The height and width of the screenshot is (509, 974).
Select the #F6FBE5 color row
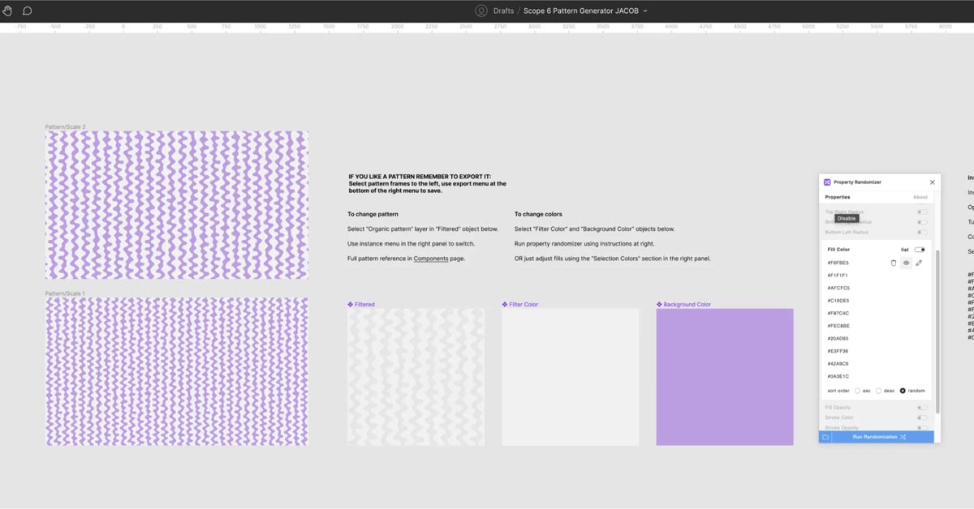pos(877,263)
